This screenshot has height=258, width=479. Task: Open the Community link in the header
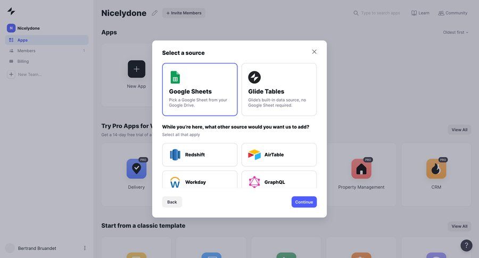453,13
